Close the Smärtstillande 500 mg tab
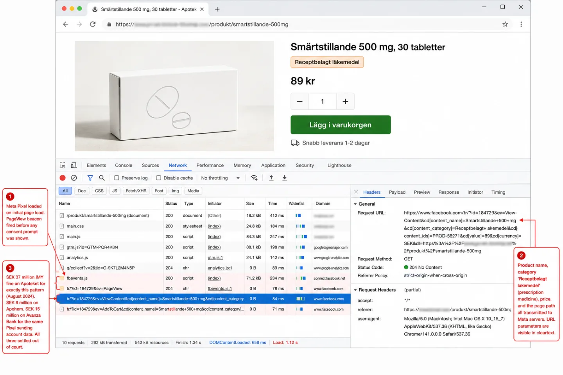Image resolution: width=563 pixels, height=375 pixels. click(x=202, y=9)
